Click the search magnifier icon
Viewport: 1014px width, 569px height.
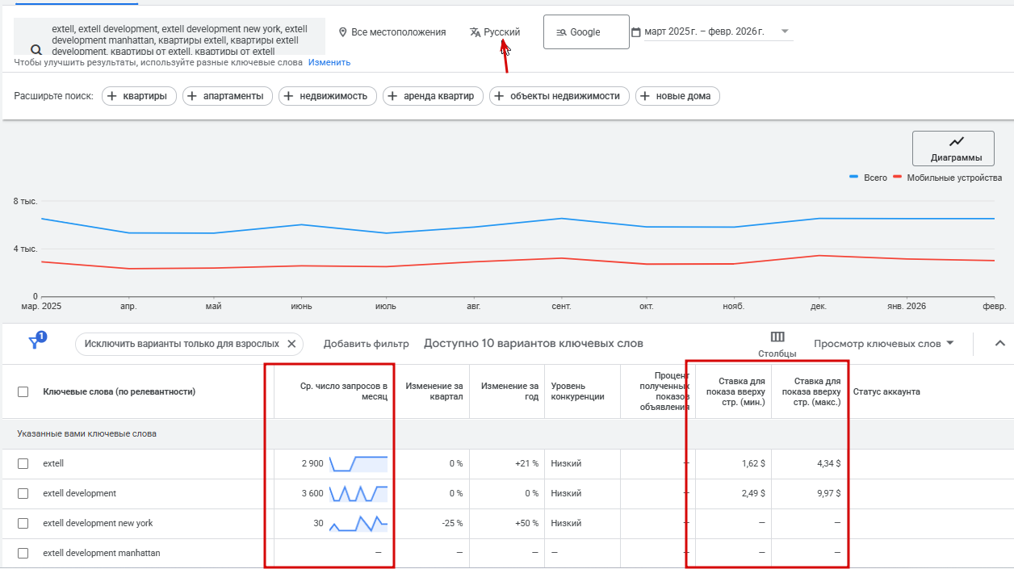point(36,49)
